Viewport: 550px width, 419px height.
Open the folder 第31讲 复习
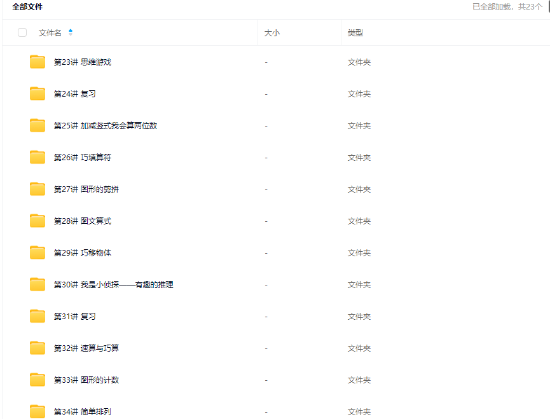[x=74, y=317]
